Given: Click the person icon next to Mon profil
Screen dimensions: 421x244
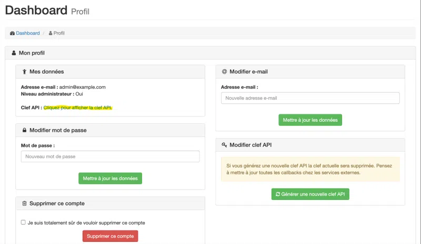Looking at the screenshot, I should point(14,53).
